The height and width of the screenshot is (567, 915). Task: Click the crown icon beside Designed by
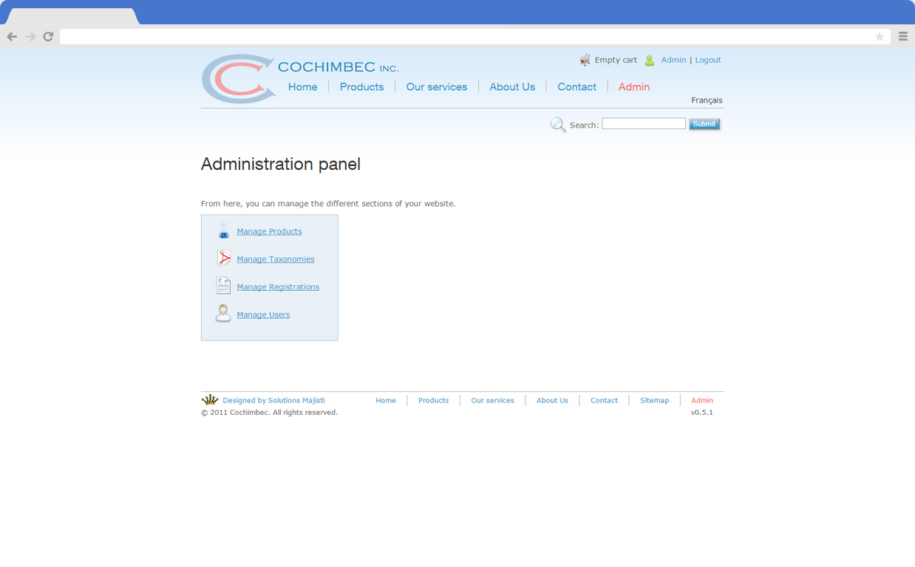[x=210, y=399]
